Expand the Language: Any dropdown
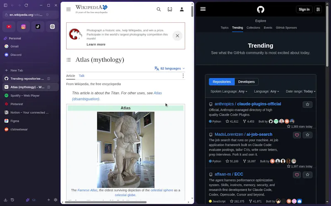331x206 pixels. coord(266,91)
